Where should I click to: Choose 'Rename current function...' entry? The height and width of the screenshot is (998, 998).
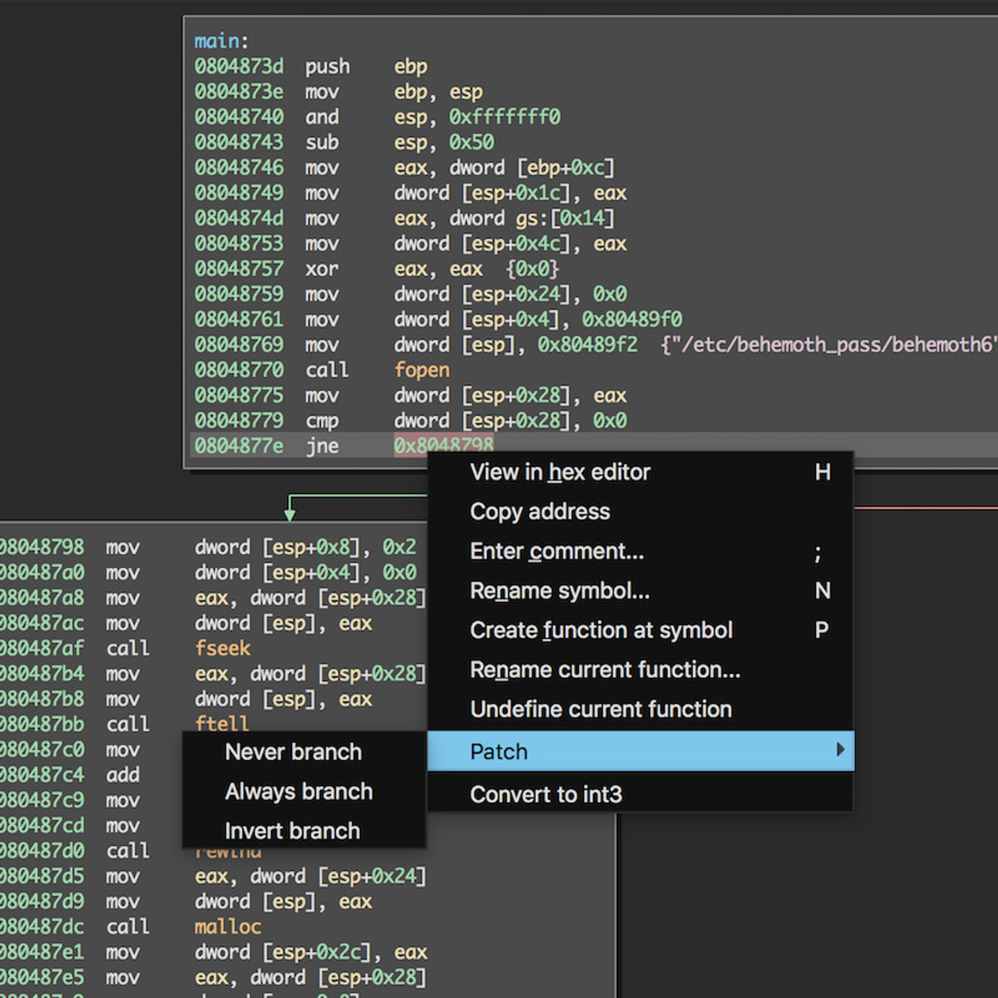pos(641,670)
